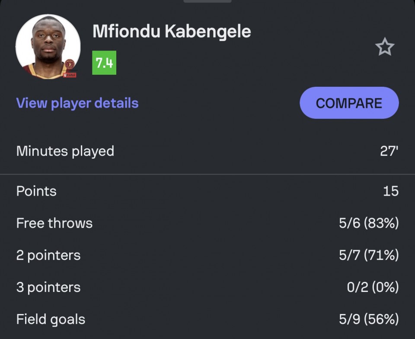Select the Free throws row label
Screen dimensions: 415x339
point(54,223)
